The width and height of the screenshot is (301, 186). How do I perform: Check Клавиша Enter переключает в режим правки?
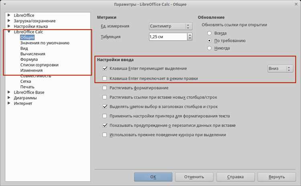105,78
